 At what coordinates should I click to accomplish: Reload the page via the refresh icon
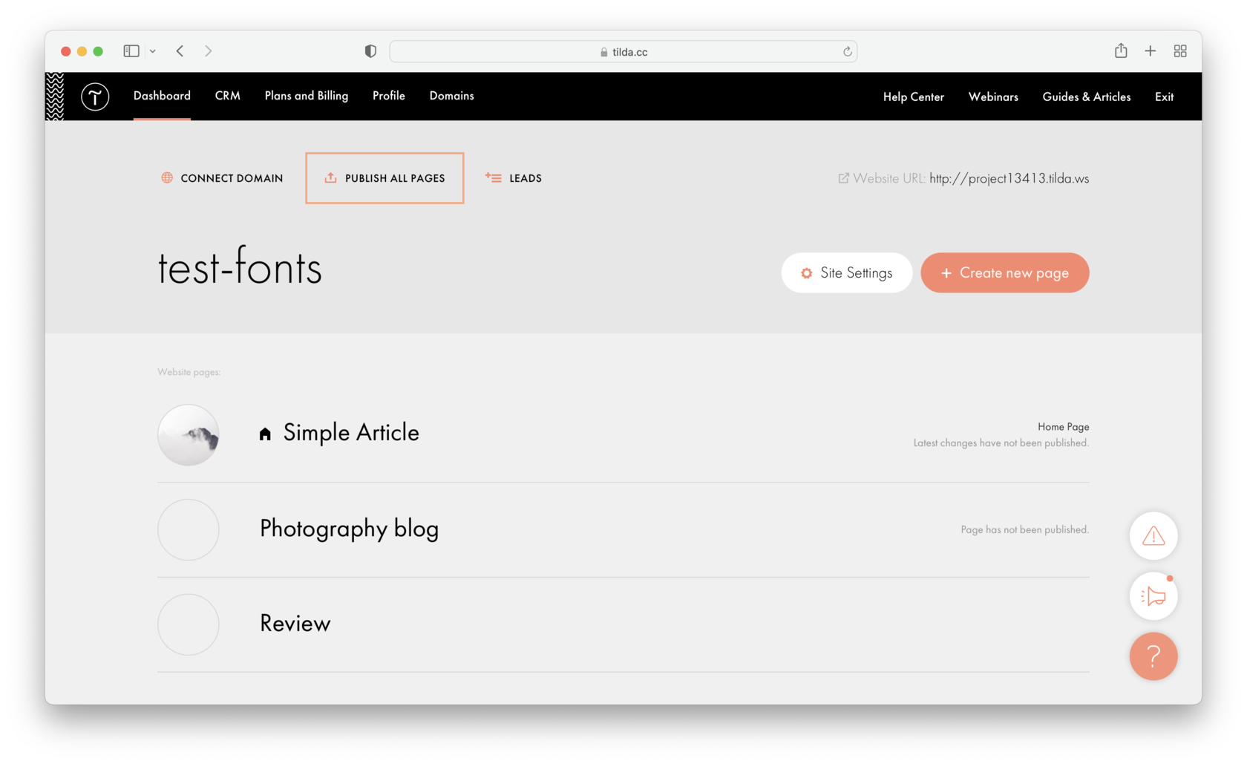[x=847, y=51]
